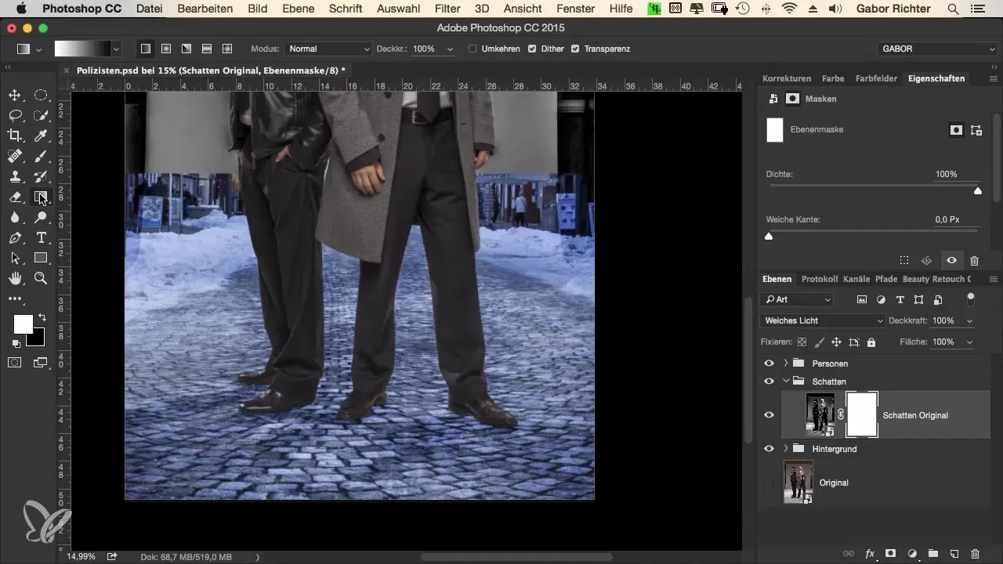
Task: Select the Eraser tool
Action: [x=15, y=197]
